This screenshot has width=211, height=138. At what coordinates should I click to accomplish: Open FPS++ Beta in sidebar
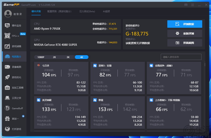(14, 36)
